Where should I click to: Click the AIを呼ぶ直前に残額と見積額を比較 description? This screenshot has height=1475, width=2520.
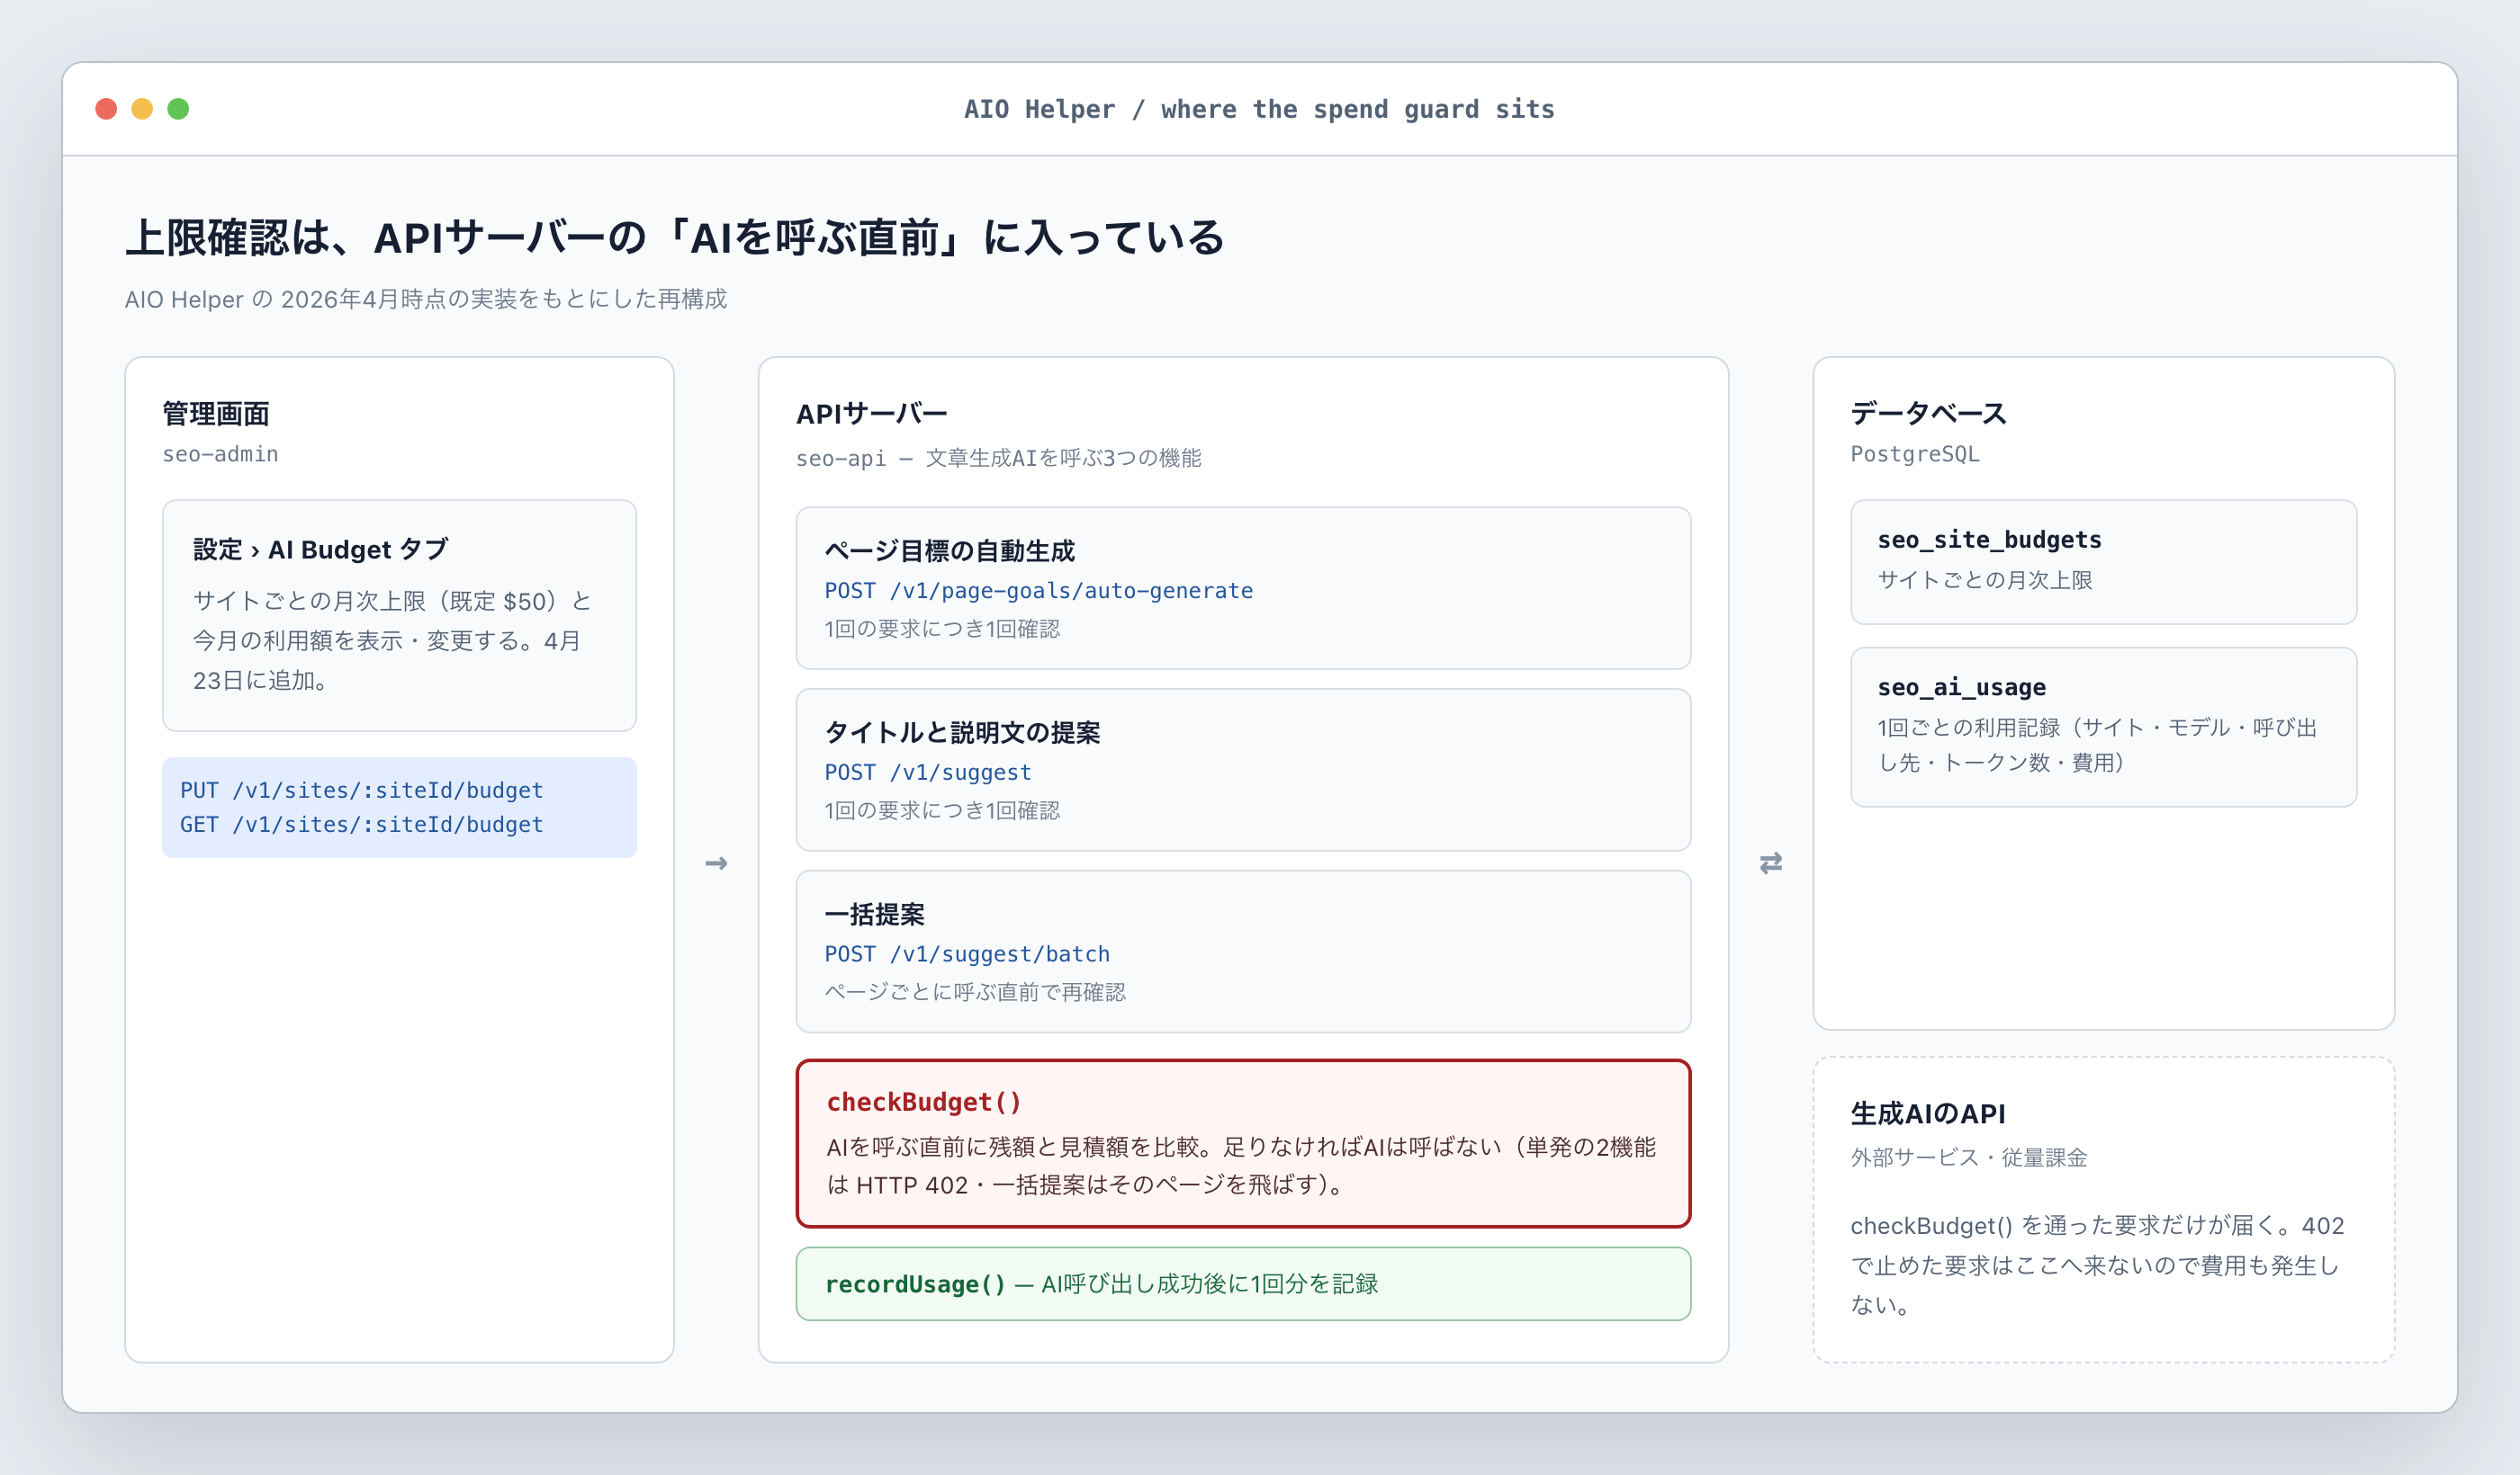point(1241,1166)
